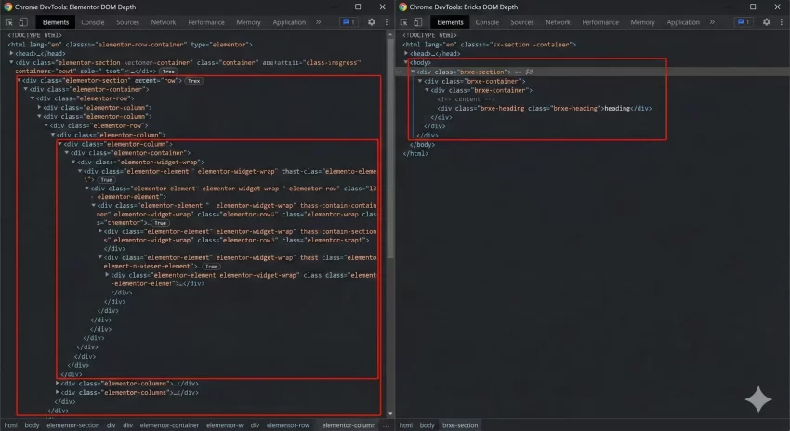Click elementor-column breadcrumb in footer
This screenshot has height=431, width=790.
pos(349,425)
